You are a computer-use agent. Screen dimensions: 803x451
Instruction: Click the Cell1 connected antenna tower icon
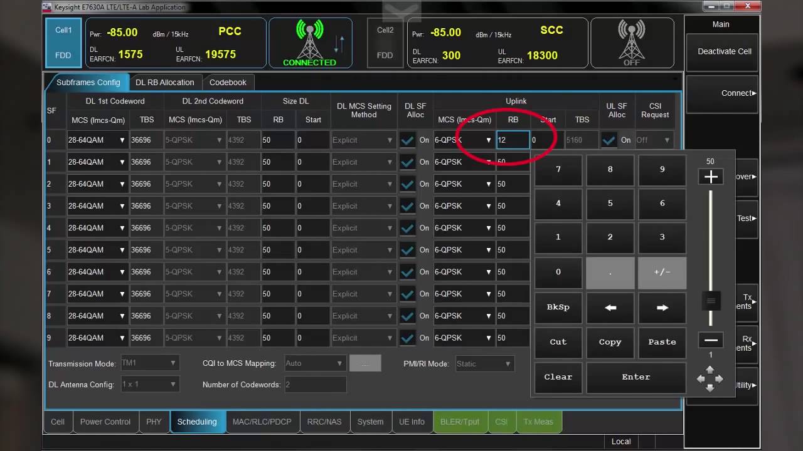point(309,39)
